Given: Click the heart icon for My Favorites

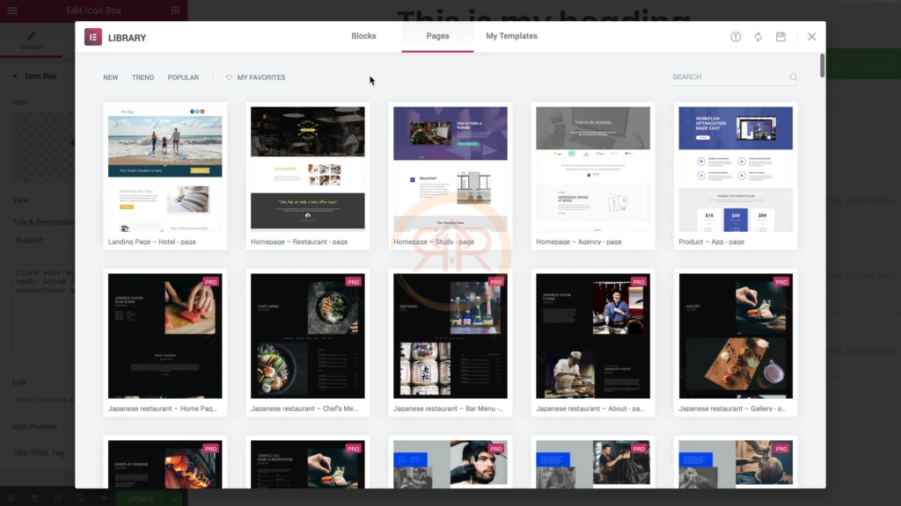Looking at the screenshot, I should tap(230, 77).
